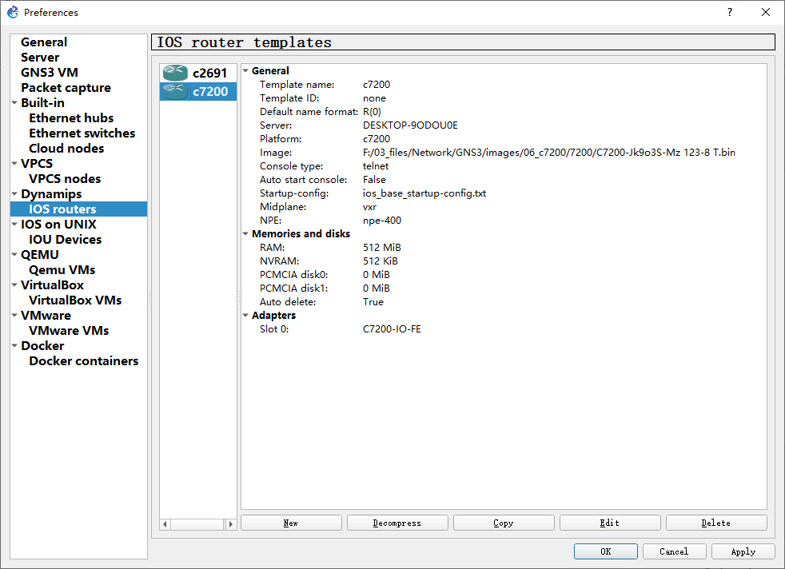Click the Auto start console value False
Viewport: 785px width, 569px height.
coord(374,179)
